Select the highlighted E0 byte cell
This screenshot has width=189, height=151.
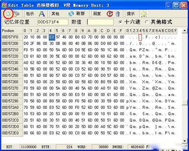pos(52,37)
